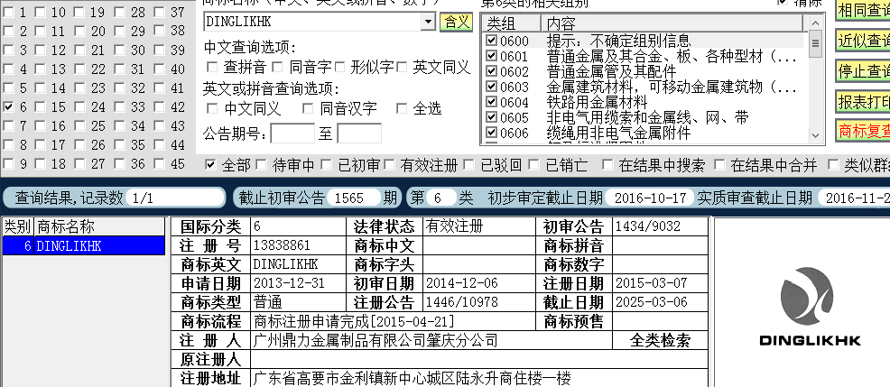Click the 停止查询 button
890x387 pixels.
(863, 71)
